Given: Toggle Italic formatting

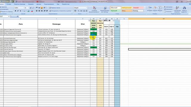Looking at the screenshot, I should click(18, 11).
